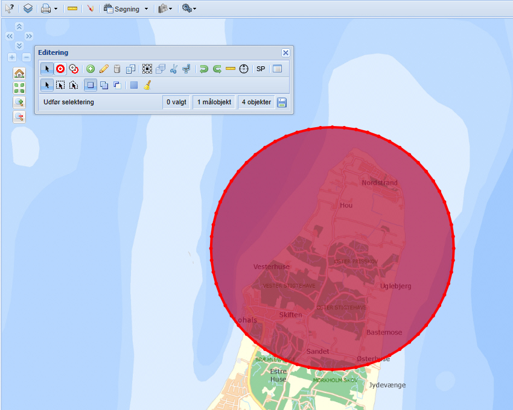Click the home extent house icon
Viewport: 513px width, 410px height.
19,74
